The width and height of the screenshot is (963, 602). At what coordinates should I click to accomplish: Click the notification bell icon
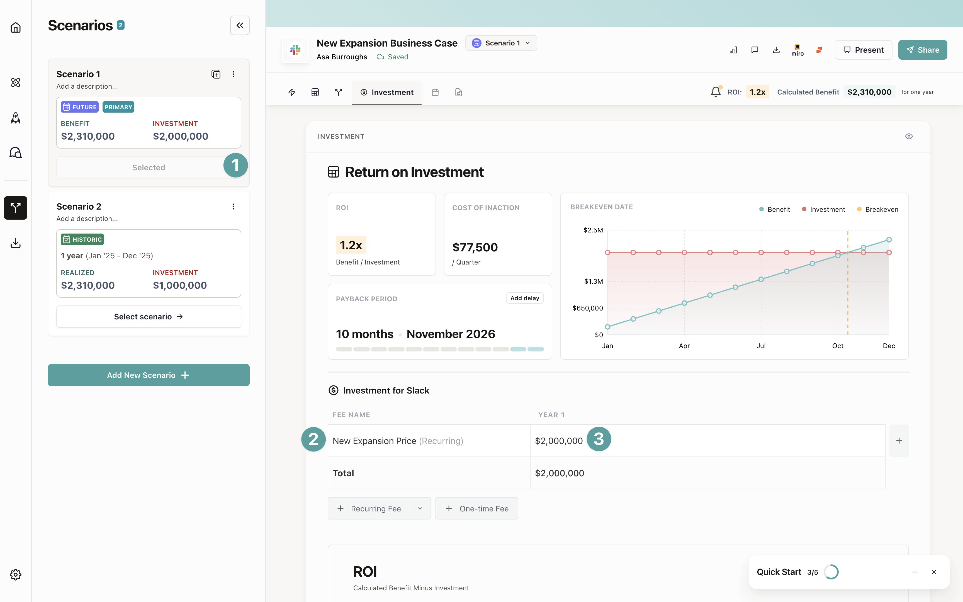716,92
